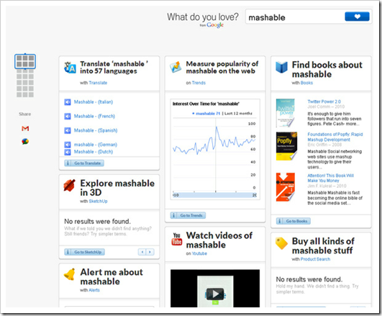
Task: Open the 'Alerts' product link
Action: 94,290
